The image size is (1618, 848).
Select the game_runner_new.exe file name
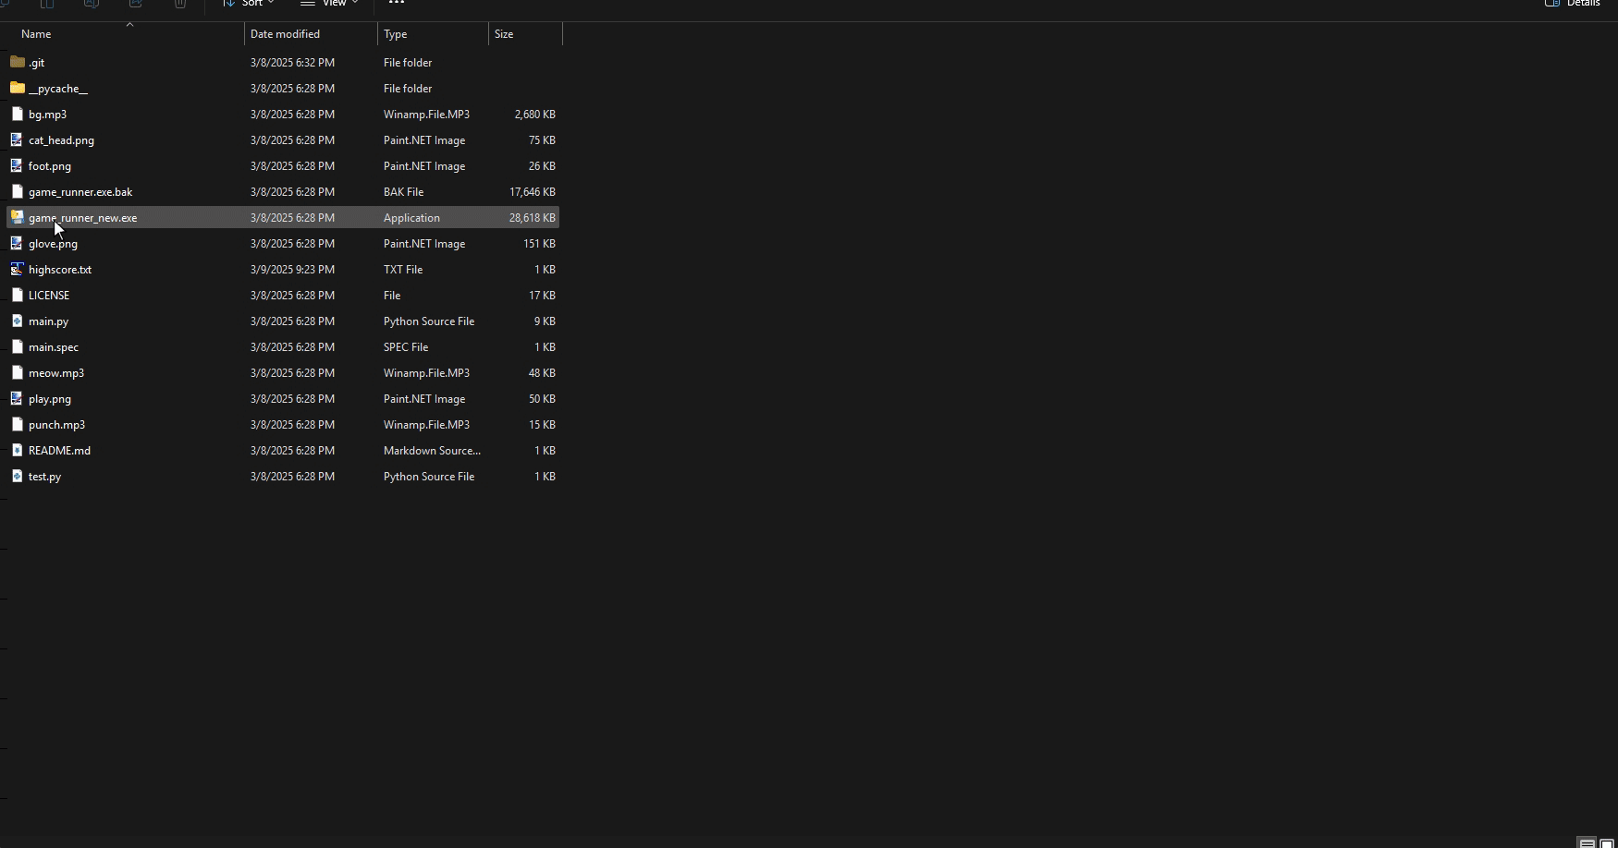[x=82, y=218]
